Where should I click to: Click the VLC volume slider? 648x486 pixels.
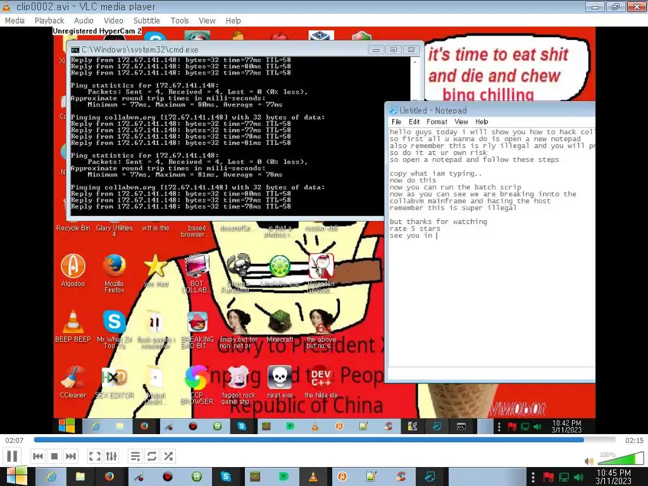pyautogui.click(x=620, y=458)
